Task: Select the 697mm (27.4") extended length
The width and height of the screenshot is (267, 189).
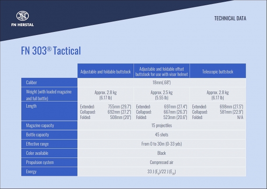Action: tap(176, 107)
